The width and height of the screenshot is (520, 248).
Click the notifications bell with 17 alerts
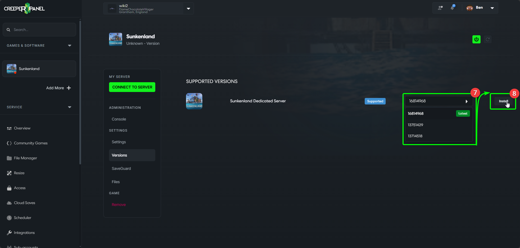click(x=453, y=8)
